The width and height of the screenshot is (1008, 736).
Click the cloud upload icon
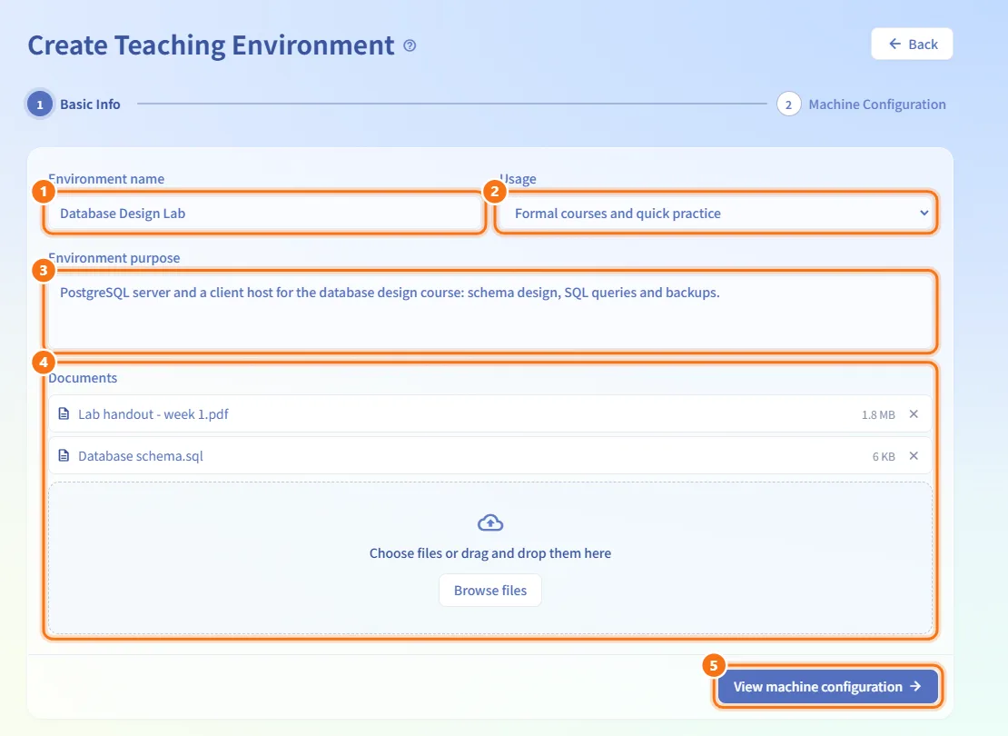490,522
